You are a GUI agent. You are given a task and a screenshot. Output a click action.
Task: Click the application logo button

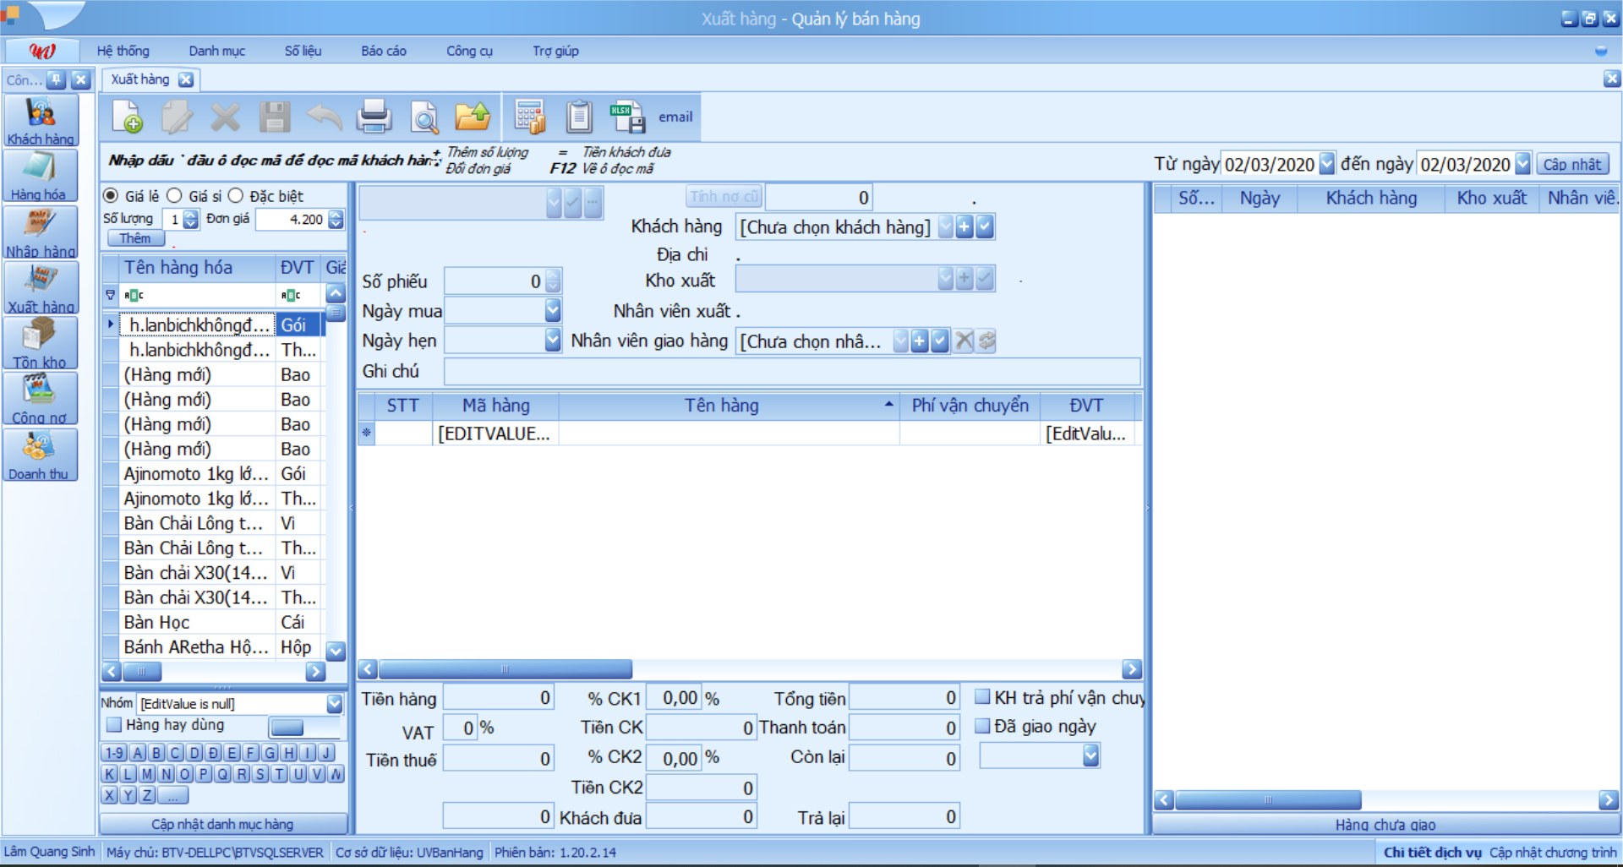(x=41, y=51)
